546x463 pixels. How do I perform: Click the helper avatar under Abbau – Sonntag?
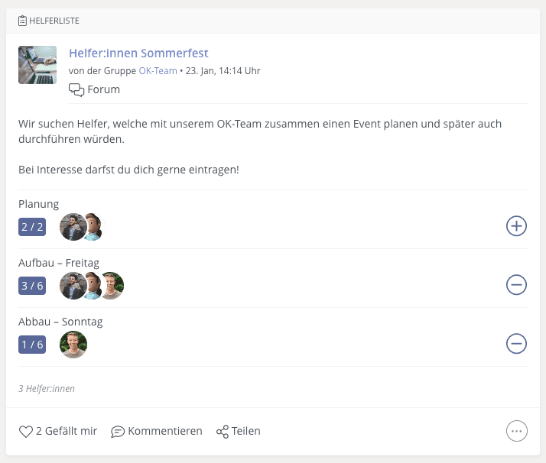point(73,345)
